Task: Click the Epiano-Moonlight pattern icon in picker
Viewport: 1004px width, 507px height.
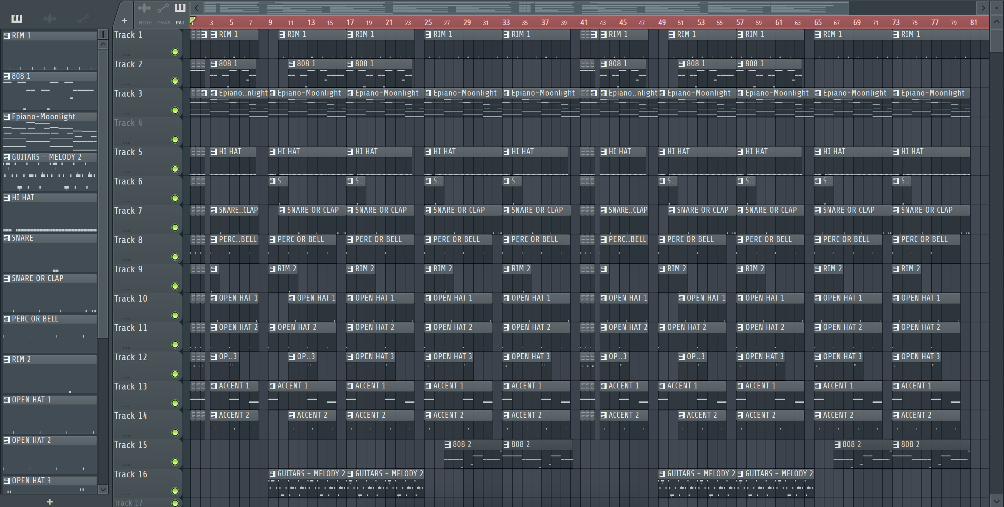Action: point(7,117)
